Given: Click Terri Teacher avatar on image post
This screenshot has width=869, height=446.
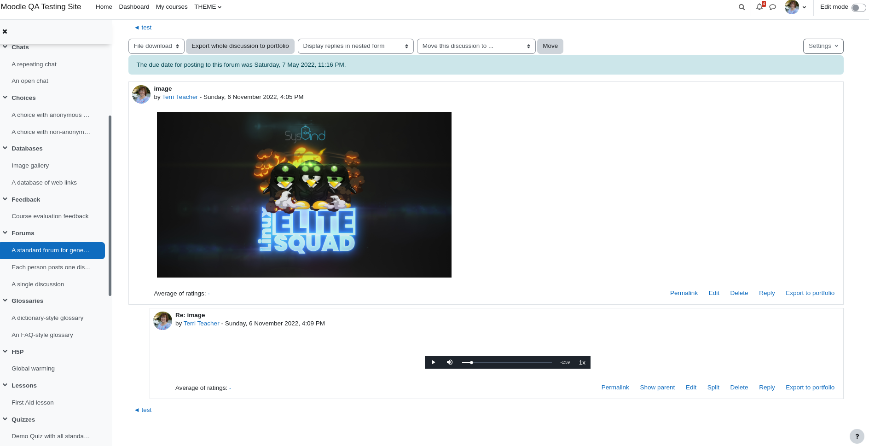Looking at the screenshot, I should (141, 94).
